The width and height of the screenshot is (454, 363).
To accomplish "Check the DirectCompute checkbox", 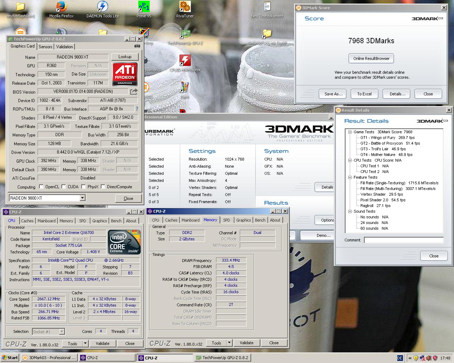I will (x=103, y=187).
